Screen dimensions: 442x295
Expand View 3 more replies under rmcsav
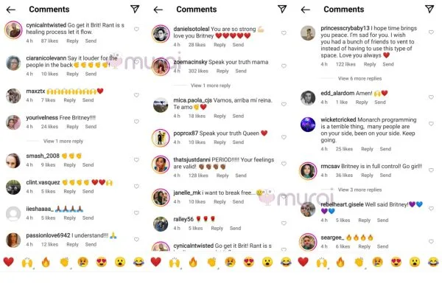[359, 190]
